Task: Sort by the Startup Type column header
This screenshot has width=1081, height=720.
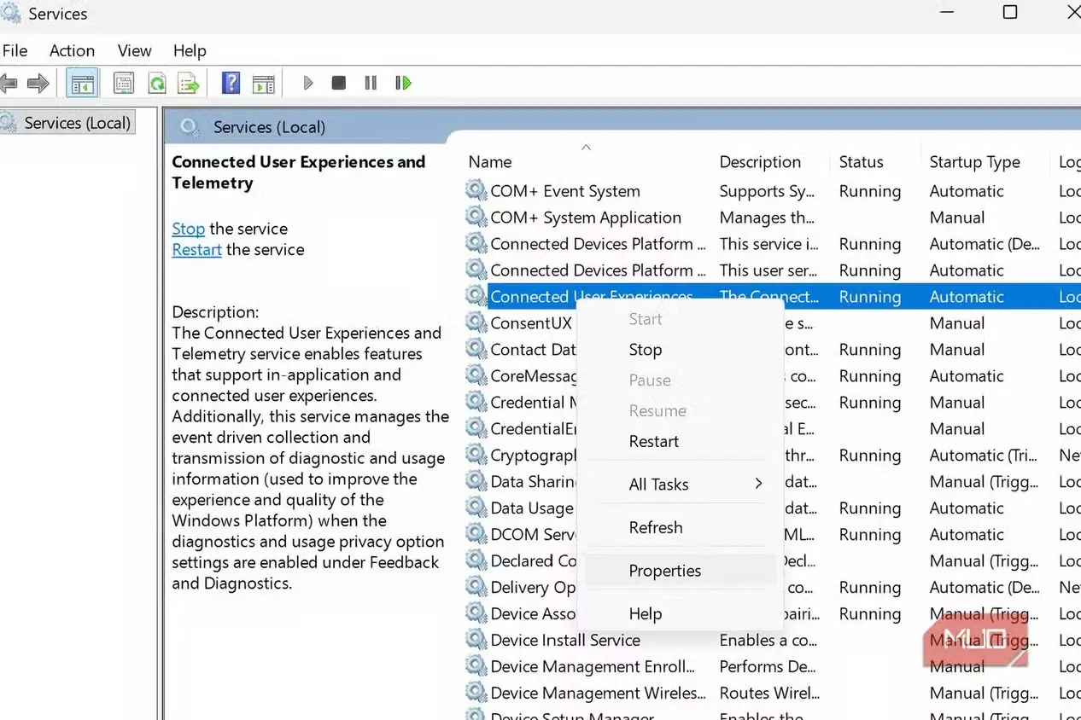Action: [974, 162]
